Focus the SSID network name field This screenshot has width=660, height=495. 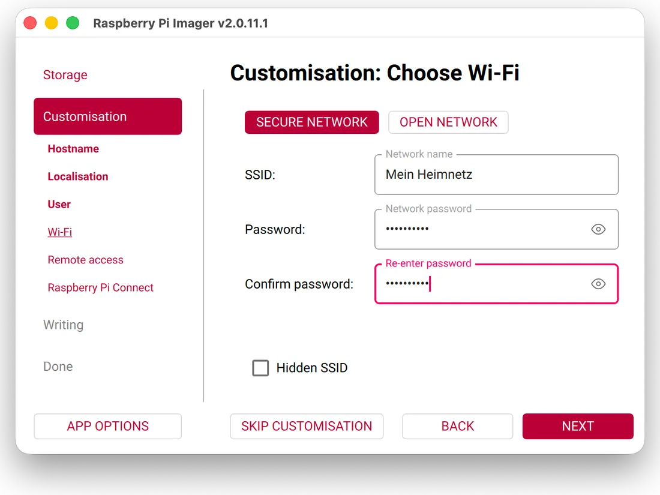497,175
